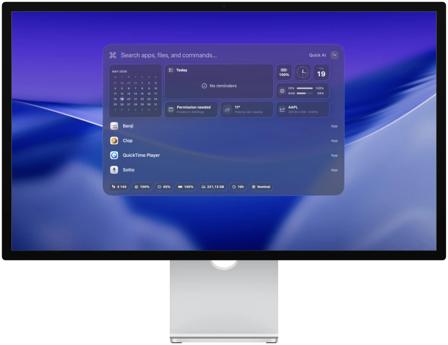Open the CPU and RAM usage widget
The width and height of the screenshot is (448, 345).
pyautogui.click(x=302, y=91)
